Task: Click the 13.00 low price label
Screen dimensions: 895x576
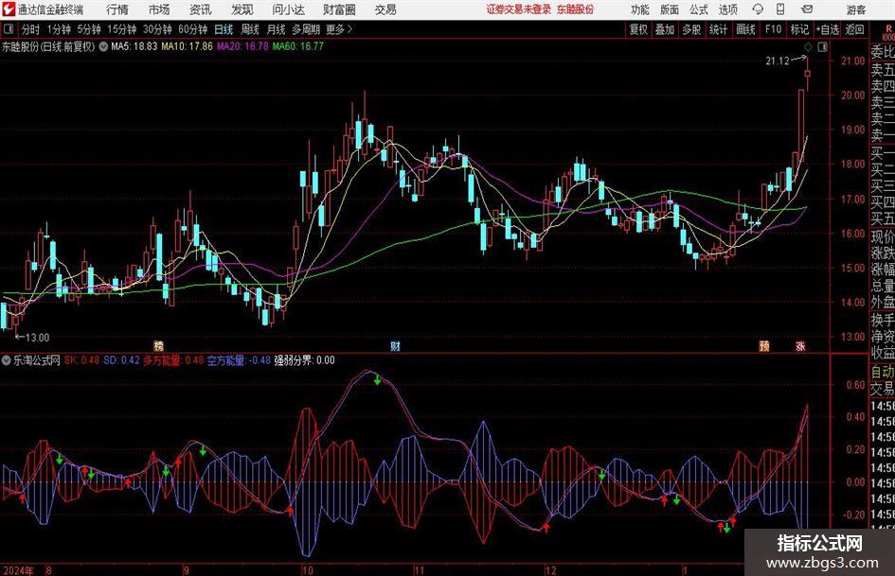Action: click(38, 337)
